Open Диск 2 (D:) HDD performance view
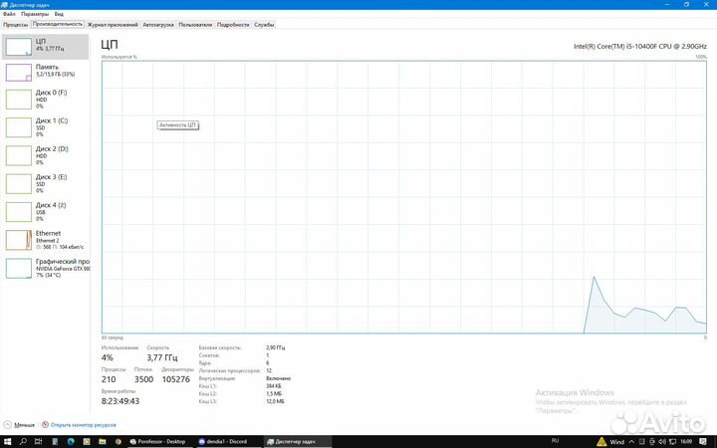 point(45,155)
